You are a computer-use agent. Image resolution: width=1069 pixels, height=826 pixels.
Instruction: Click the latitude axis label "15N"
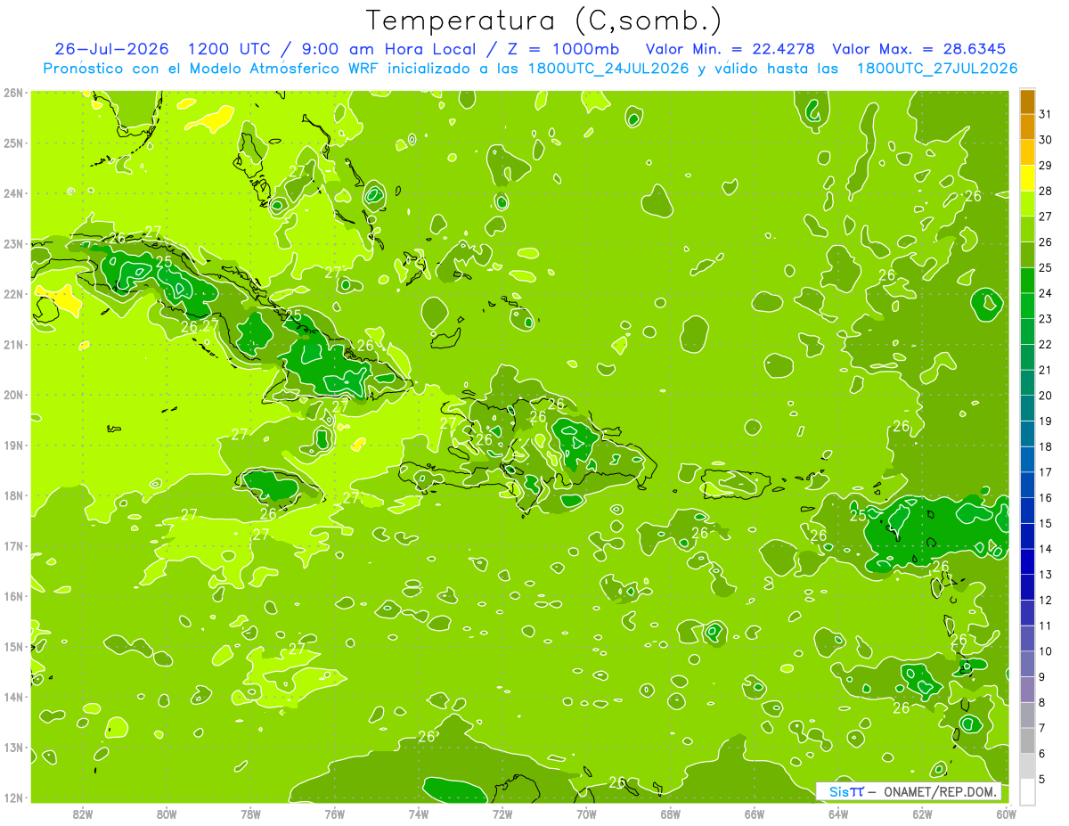[x=13, y=646]
